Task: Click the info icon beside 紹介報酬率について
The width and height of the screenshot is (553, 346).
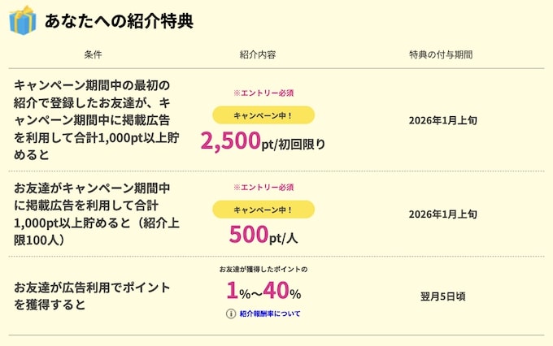Action: click(231, 314)
